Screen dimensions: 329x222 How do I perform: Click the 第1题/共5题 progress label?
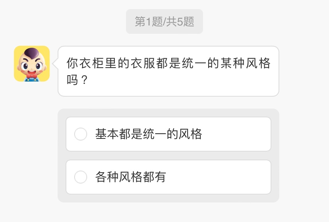[x=164, y=21]
